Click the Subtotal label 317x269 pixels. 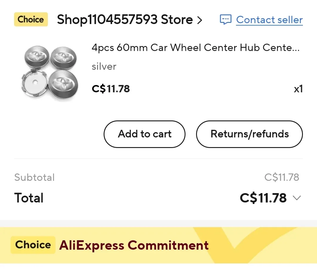[x=34, y=177]
